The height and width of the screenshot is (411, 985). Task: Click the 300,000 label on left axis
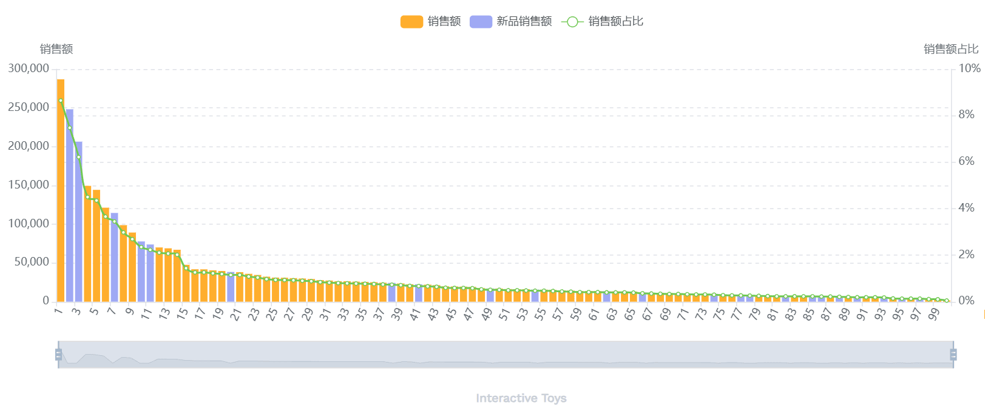pos(29,68)
